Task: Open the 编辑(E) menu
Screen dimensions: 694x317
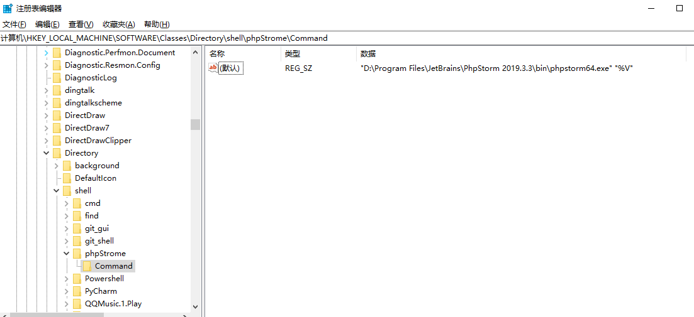Action: coord(47,24)
